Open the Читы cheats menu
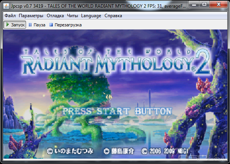230x164 pixels. [73, 16]
